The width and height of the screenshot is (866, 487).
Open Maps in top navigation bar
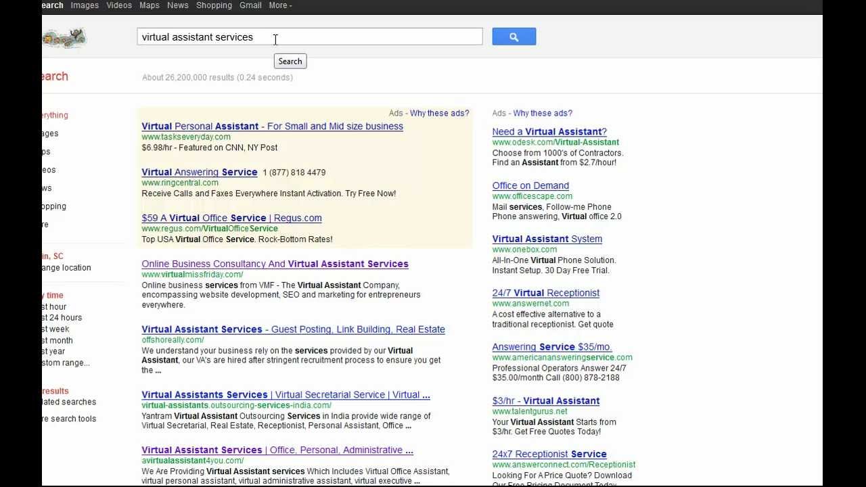coord(150,5)
